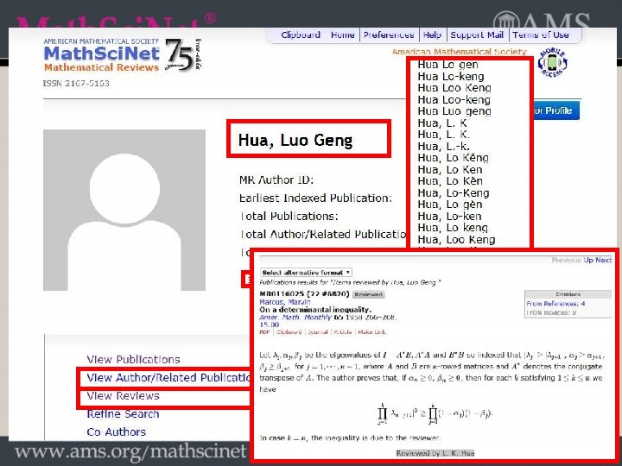
Task: Open the View Reviews link
Action: point(123,396)
